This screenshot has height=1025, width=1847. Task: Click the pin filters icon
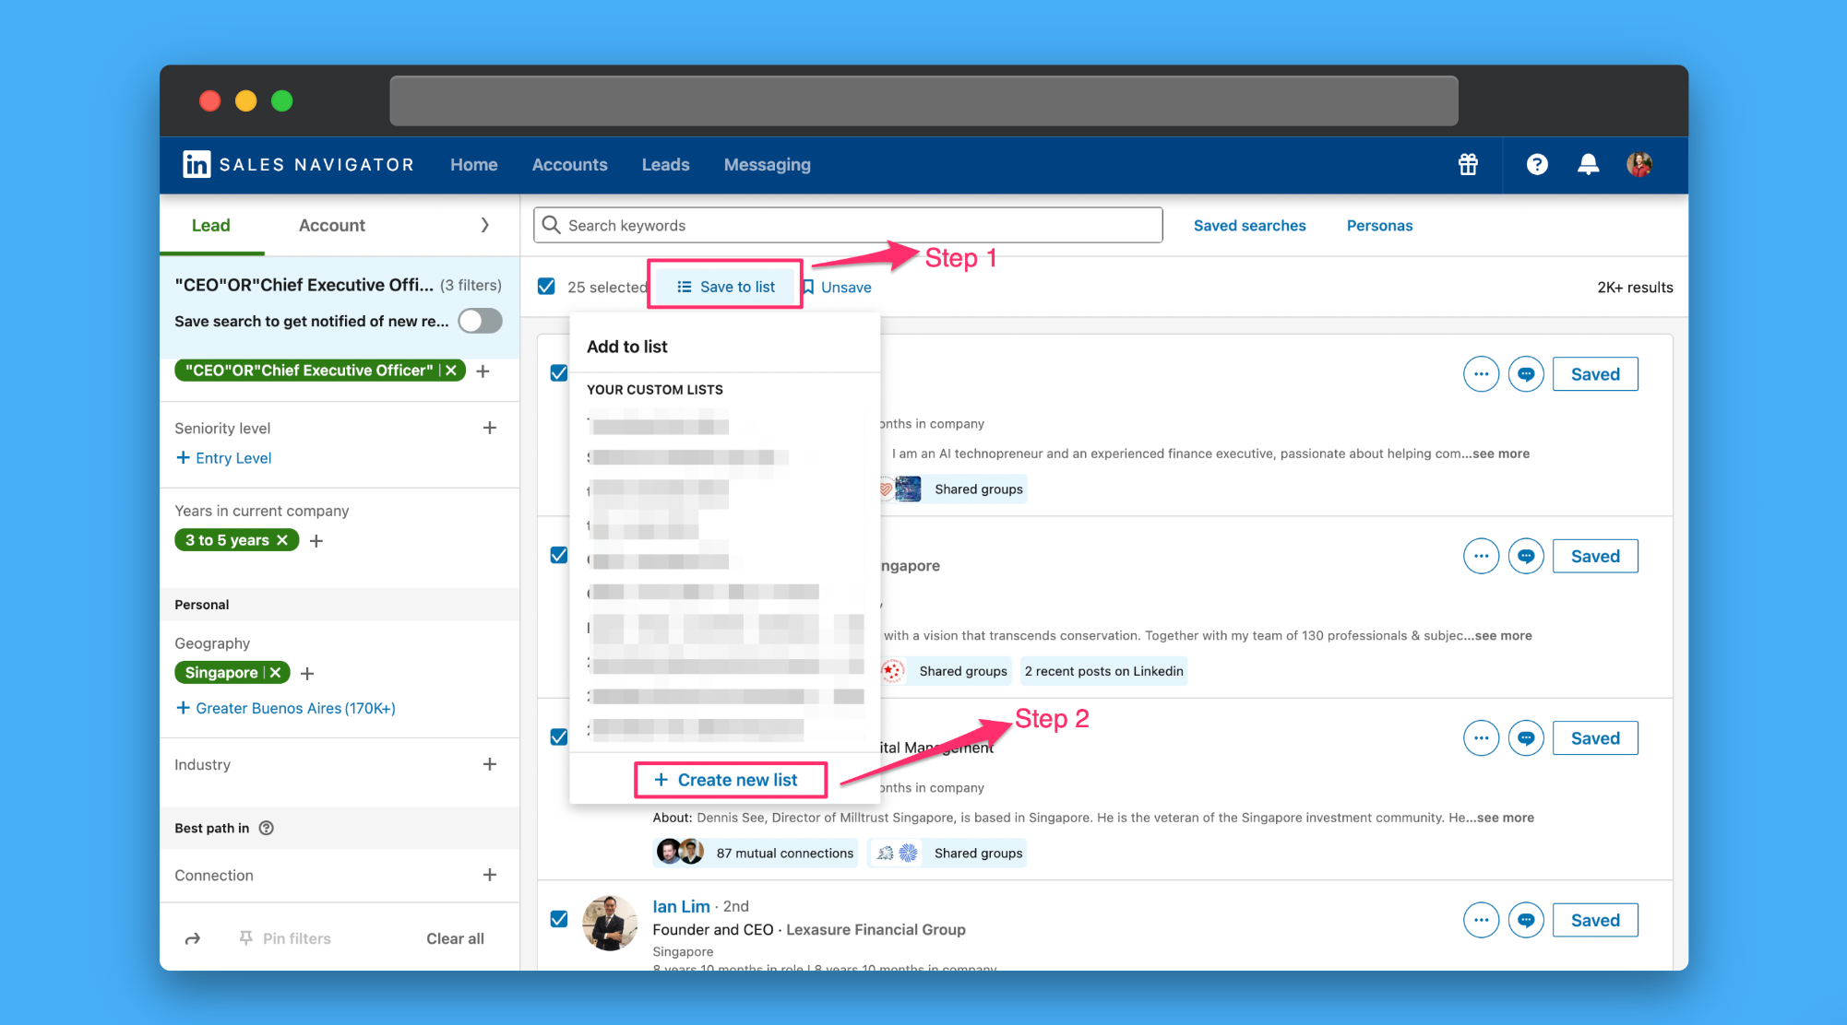(245, 937)
